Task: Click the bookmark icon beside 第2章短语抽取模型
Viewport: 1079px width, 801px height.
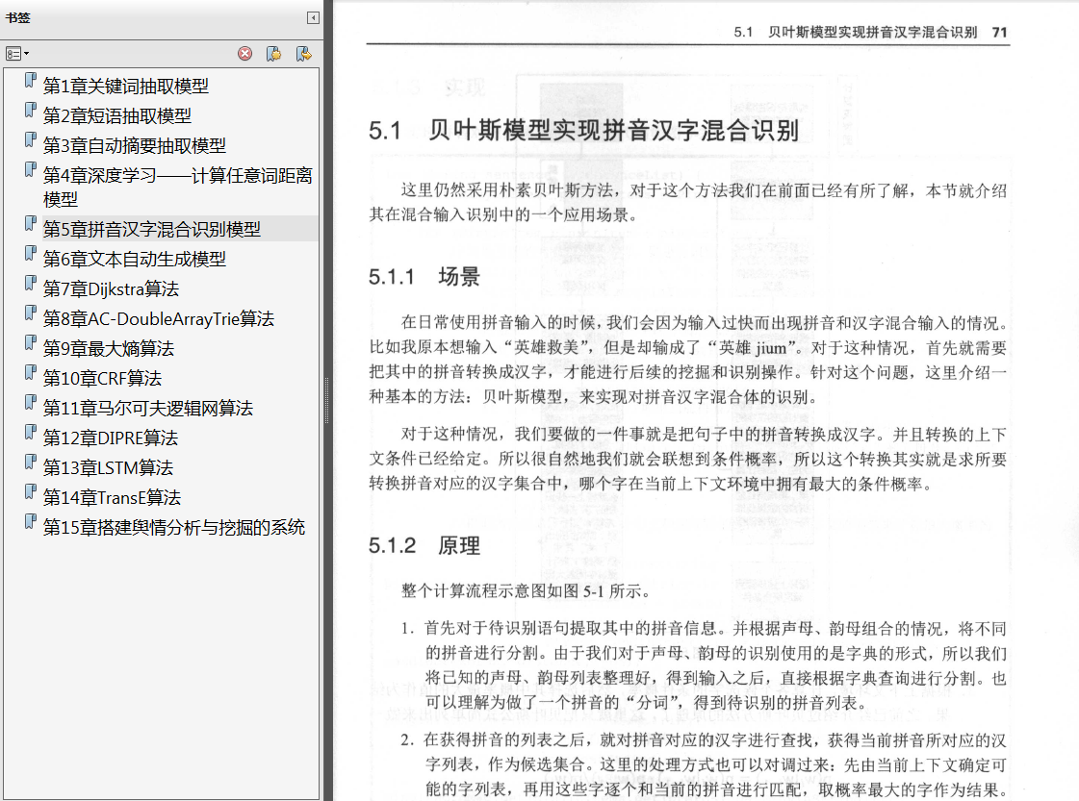Action: pyautogui.click(x=30, y=110)
